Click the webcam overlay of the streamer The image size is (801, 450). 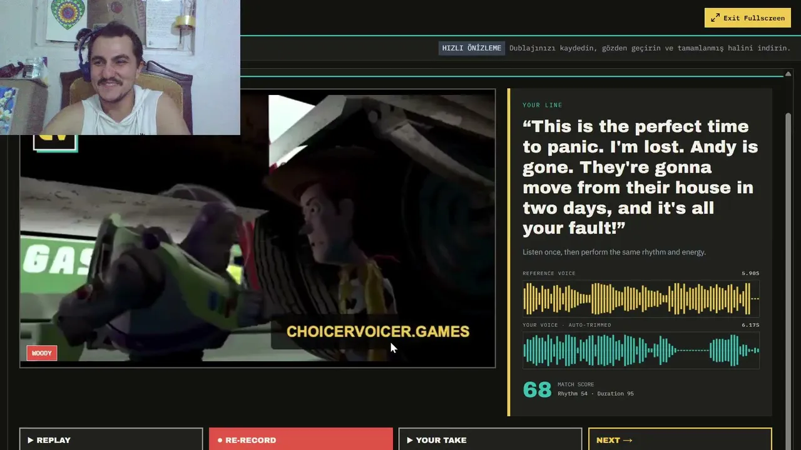click(120, 67)
